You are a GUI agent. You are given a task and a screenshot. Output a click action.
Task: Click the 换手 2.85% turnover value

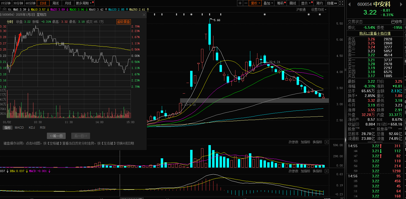point(369,96)
